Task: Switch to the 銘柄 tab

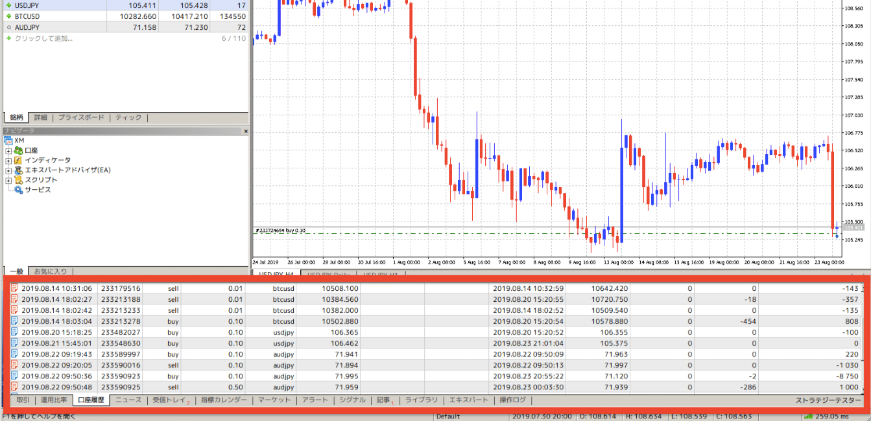Action: [17, 118]
